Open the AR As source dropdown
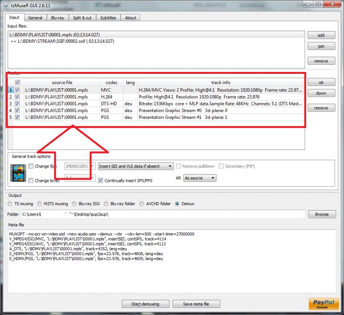The height and width of the screenshot is (315, 344). [200, 178]
